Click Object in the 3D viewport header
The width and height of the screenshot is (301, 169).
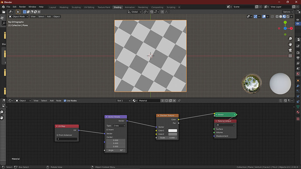[56, 17]
